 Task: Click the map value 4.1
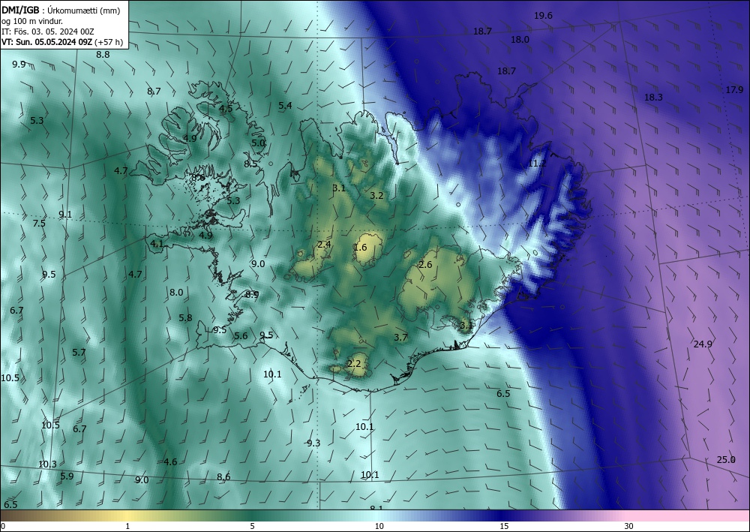pyautogui.click(x=157, y=244)
